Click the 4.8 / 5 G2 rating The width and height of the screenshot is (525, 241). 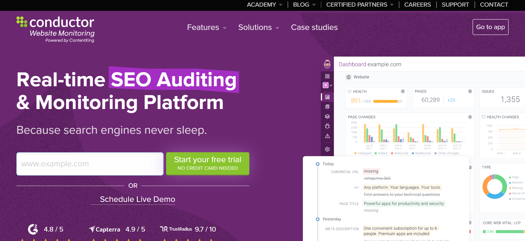(54, 229)
